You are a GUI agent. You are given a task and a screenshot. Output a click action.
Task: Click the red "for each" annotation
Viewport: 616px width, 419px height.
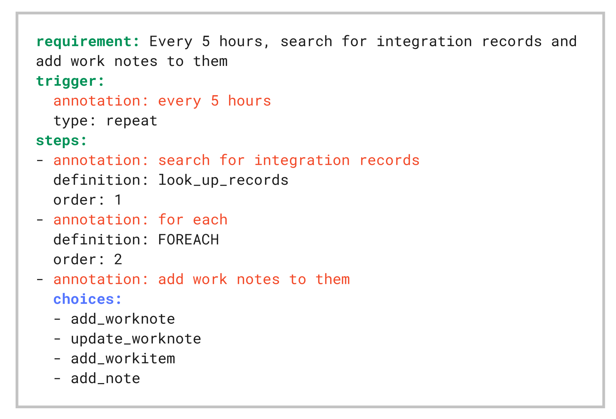click(192, 220)
